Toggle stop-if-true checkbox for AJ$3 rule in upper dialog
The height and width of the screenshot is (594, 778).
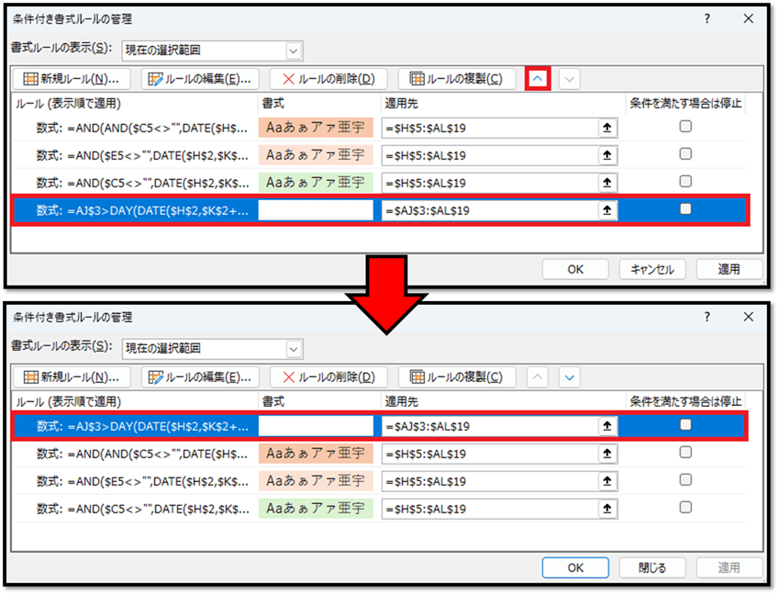click(x=685, y=209)
